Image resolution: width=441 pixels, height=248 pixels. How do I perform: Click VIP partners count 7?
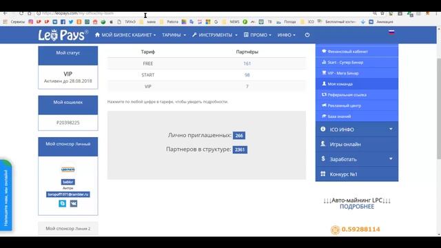click(x=247, y=87)
